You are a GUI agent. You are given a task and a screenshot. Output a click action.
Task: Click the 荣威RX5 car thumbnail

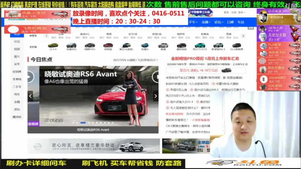click(71, 46)
